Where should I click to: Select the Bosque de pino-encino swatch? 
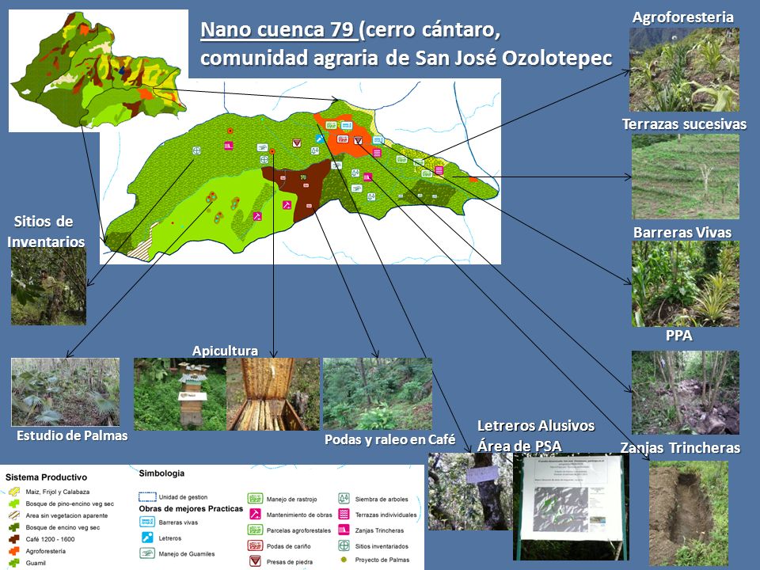13,504
